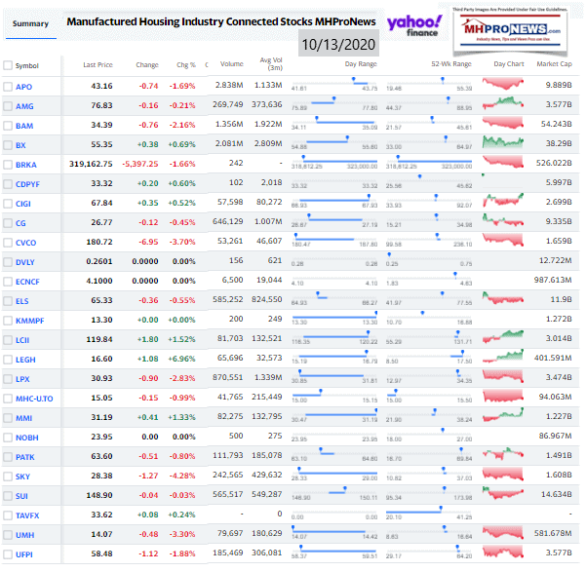Switch to the Summary tab

tap(30, 24)
